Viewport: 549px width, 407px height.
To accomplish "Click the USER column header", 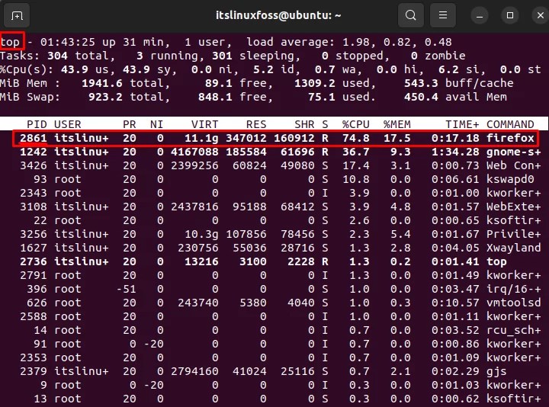I will tap(67, 124).
